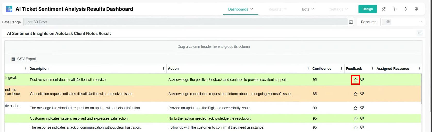The height and width of the screenshot is (132, 432).
Task: Open the gear settings icon in header
Action: [395, 9]
